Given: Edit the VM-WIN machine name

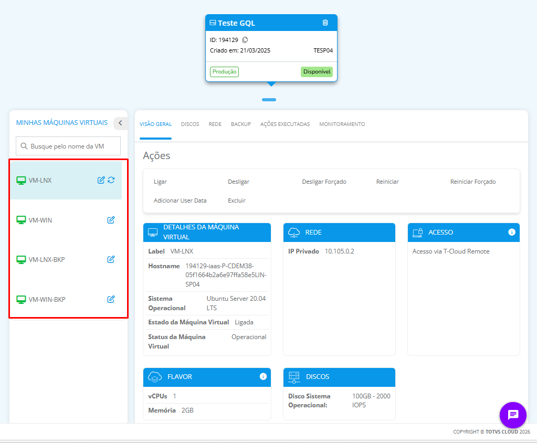Looking at the screenshot, I should coord(111,220).
